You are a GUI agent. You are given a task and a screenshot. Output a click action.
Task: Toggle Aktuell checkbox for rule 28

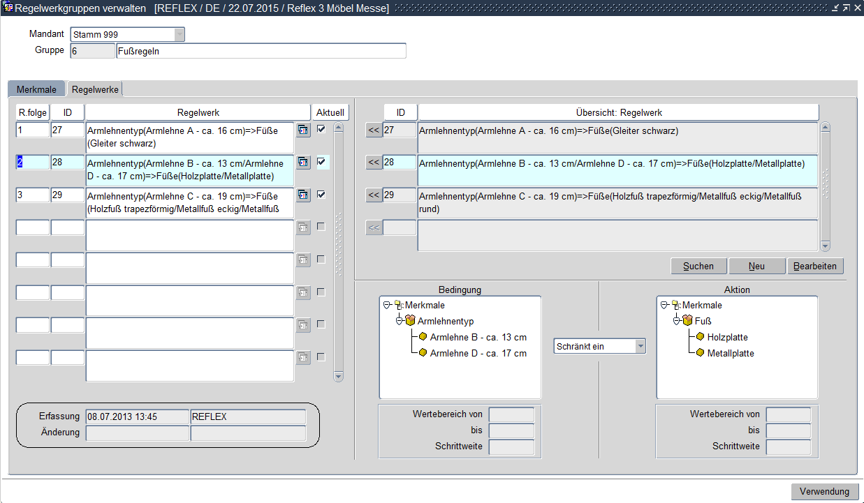(x=321, y=162)
